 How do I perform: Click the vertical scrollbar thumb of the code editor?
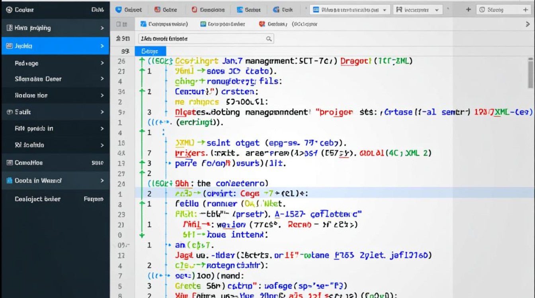tap(530, 74)
